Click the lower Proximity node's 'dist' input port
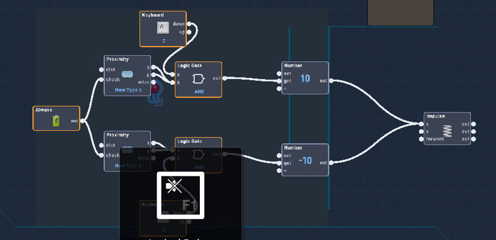496x240 pixels. pyautogui.click(x=101, y=145)
